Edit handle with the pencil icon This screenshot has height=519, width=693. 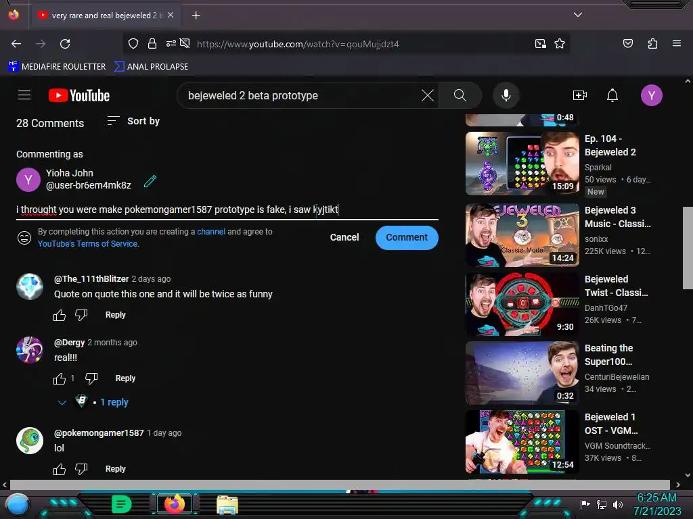[x=150, y=181]
